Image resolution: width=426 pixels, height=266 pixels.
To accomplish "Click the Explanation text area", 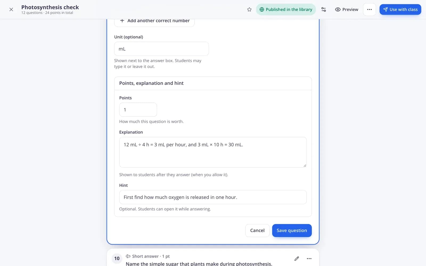I will coord(213,152).
